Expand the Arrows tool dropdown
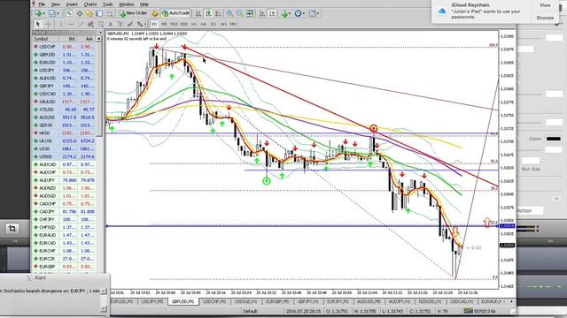Viewport: 567px width, 318px height. pyautogui.click(x=145, y=25)
